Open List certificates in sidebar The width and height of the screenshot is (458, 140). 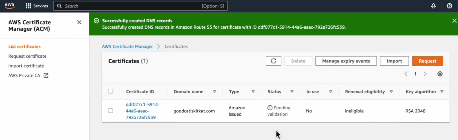click(x=24, y=47)
